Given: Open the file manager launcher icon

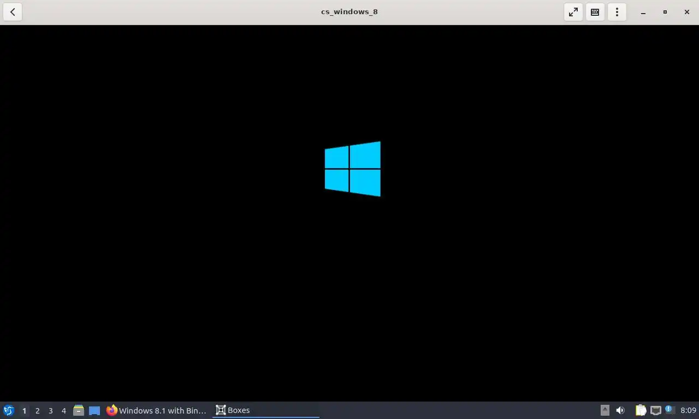Looking at the screenshot, I should coord(79,410).
